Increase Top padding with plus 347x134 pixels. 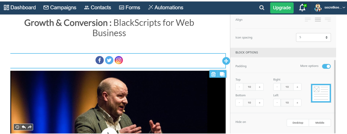[x=260, y=87]
